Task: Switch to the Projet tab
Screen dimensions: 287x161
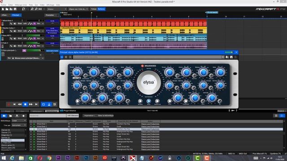Action: coord(8,111)
